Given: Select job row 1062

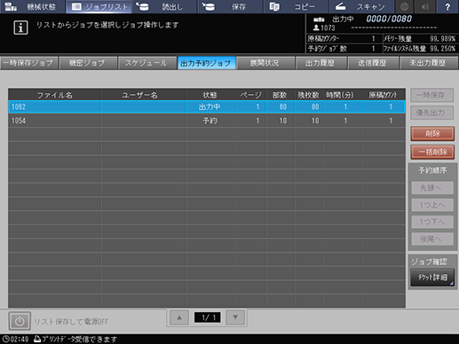Looking at the screenshot, I should pyautogui.click(x=207, y=106).
